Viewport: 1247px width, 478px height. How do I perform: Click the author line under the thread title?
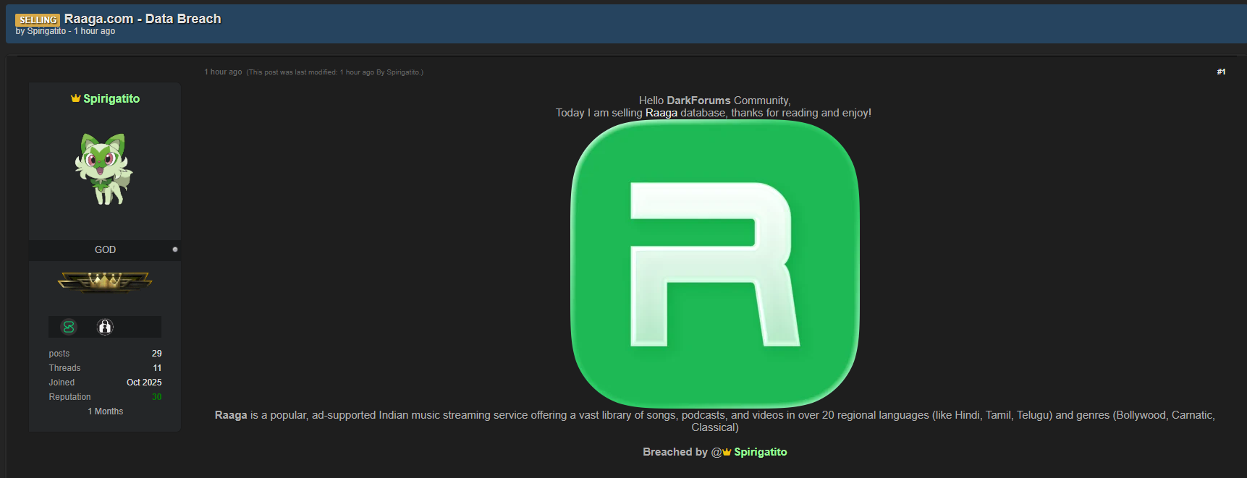pos(65,31)
